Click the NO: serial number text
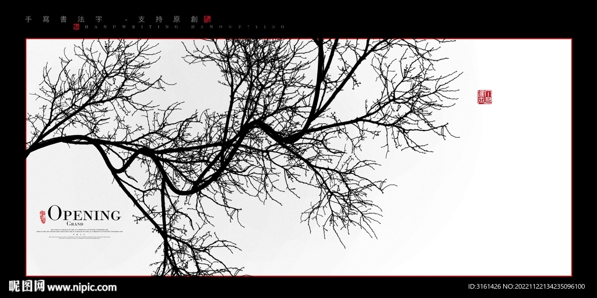Image resolution: width=597 pixels, height=298 pixels. pos(547,287)
